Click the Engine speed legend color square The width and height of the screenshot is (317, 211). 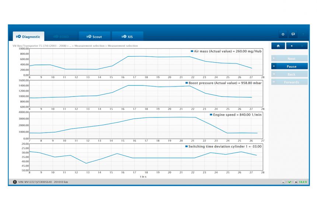211,115
